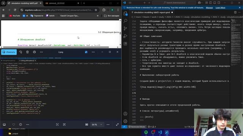Image resolution: width=243 pixels, height=136 pixels.
Task: Click the errors and warnings status indicator
Action: click(152, 127)
